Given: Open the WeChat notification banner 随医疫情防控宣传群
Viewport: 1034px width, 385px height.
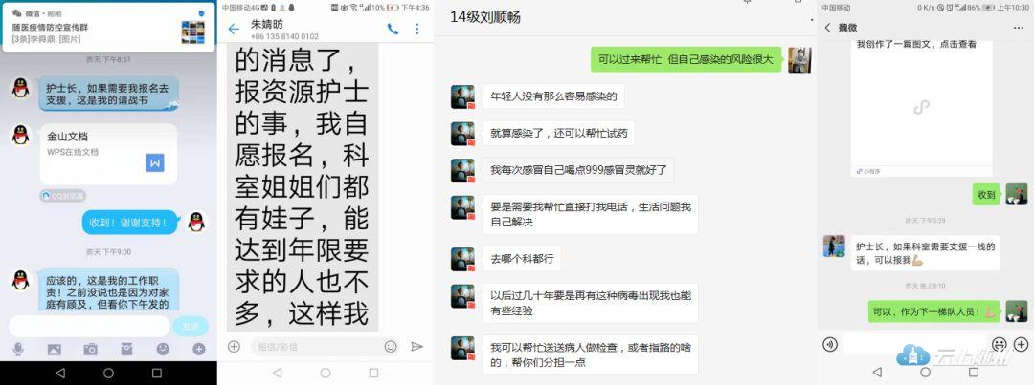Looking at the screenshot, I should [108, 27].
